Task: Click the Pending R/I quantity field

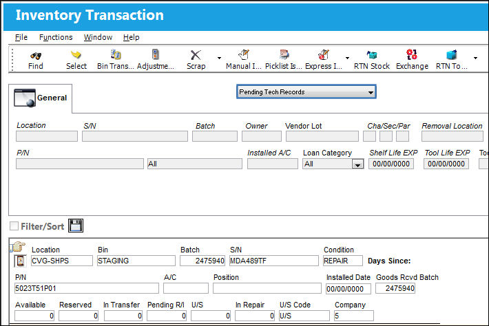Action: [167, 316]
